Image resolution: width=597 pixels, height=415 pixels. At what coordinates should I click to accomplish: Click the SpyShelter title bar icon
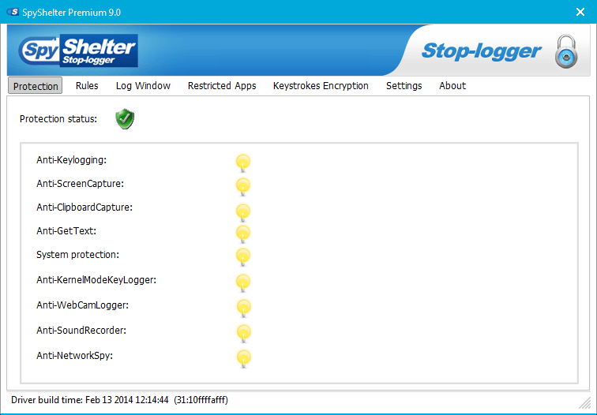pyautogui.click(x=13, y=12)
